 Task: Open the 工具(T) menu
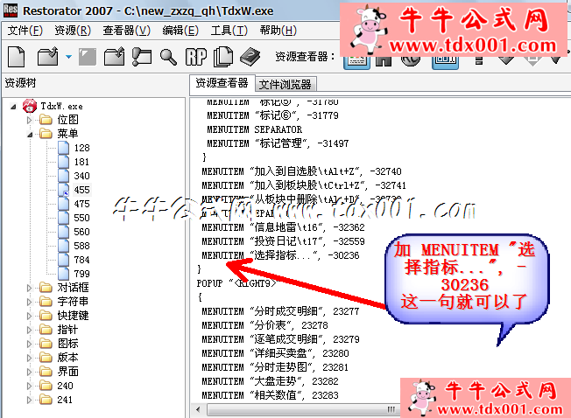[229, 31]
